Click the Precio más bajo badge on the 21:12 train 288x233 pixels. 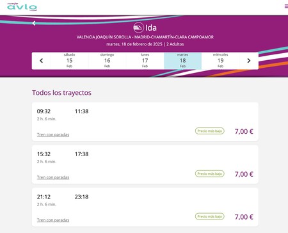[x=210, y=216]
